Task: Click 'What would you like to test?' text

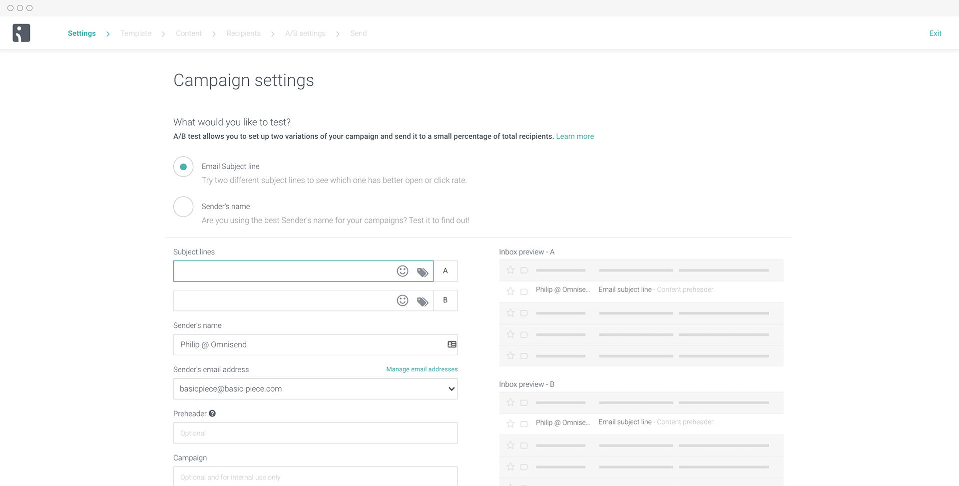Action: (232, 122)
